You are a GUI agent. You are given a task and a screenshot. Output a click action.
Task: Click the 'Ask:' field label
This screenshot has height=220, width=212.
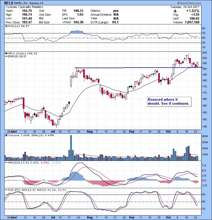tap(42, 11)
